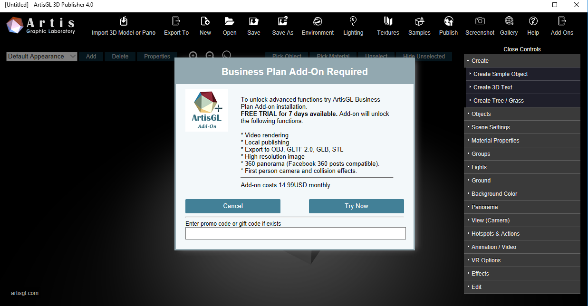Click the Open folder icon
Viewport: 588px width, 306px height.
tap(230, 21)
